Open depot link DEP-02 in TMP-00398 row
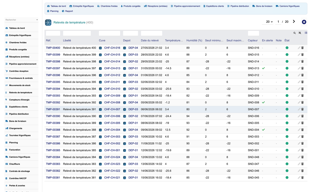The width and height of the screenshot is (310, 192). [133, 62]
